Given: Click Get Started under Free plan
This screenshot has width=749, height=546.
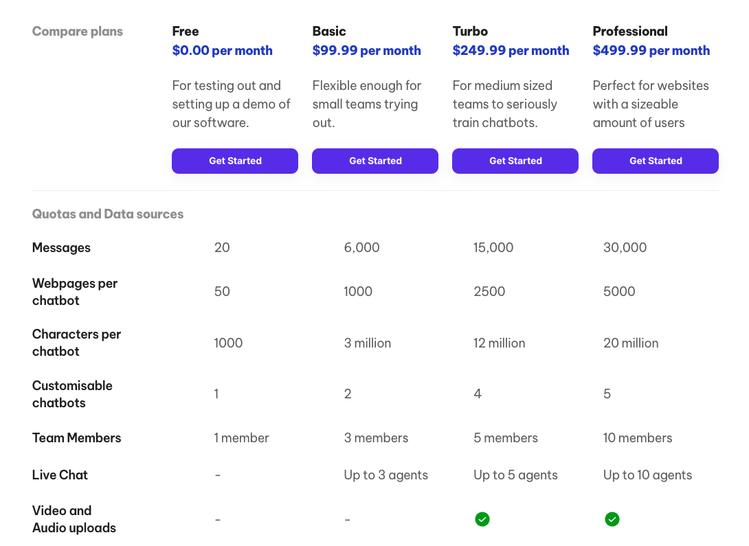Looking at the screenshot, I should [235, 161].
